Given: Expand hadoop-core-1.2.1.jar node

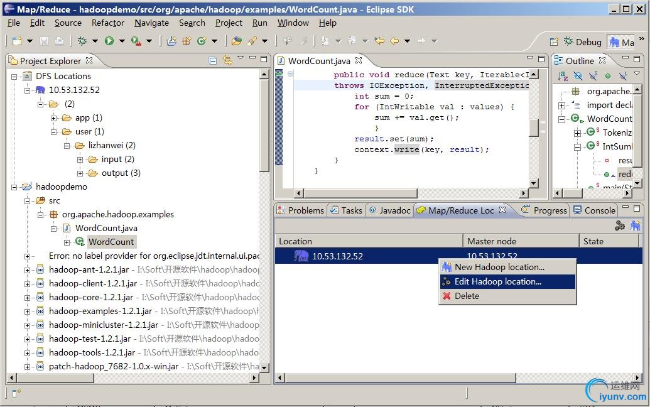Looking at the screenshot, I should click(28, 298).
